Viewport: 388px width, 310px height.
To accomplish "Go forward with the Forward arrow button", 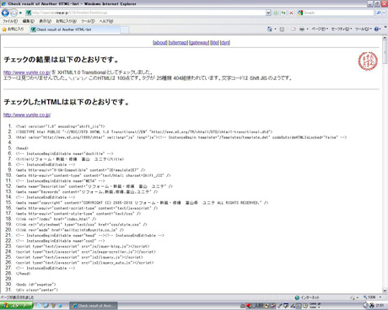I will click(x=13, y=13).
